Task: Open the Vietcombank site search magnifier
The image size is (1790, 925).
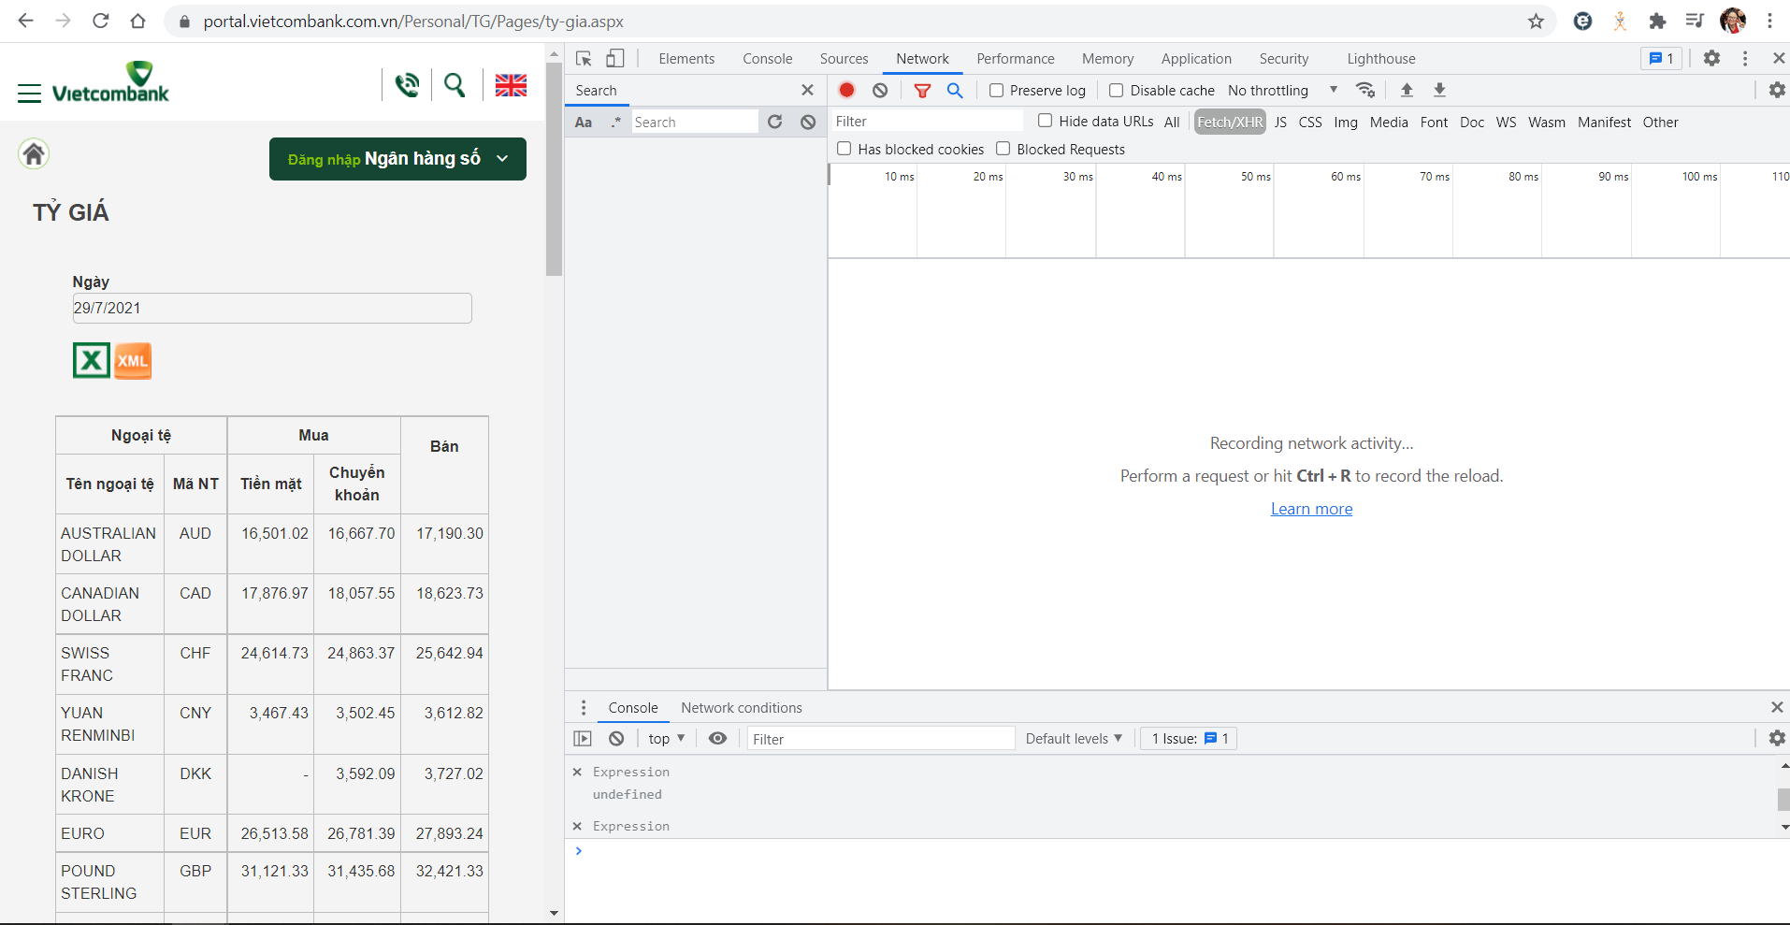Action: pos(455,85)
